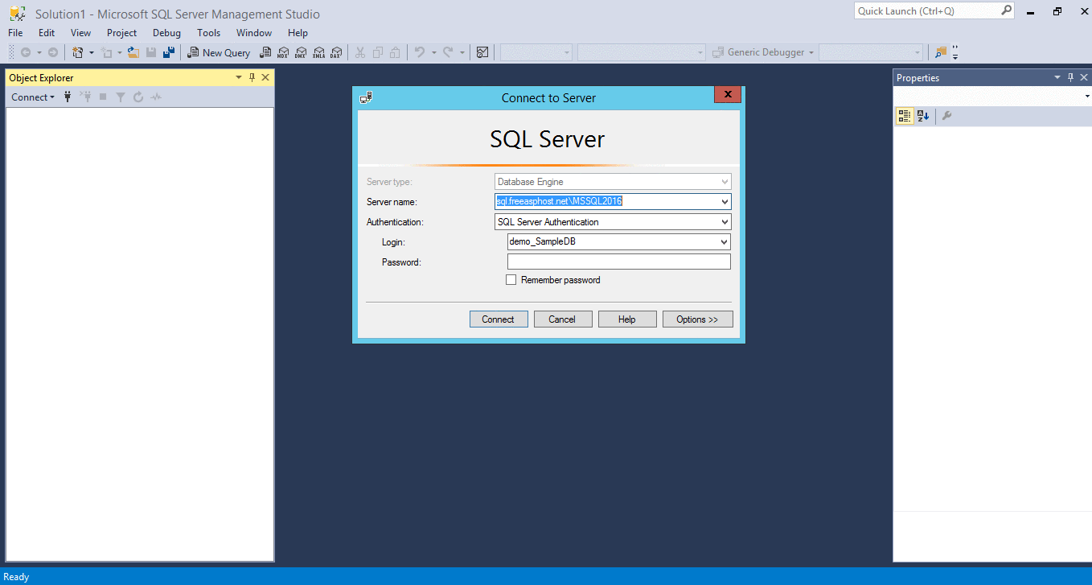1092x585 pixels.
Task: Open Properties window position menu
Action: (1057, 77)
